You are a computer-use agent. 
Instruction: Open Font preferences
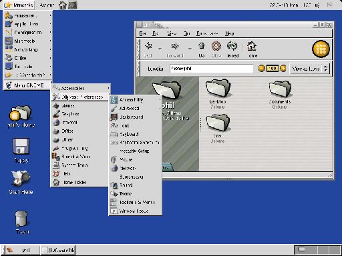[x=136, y=125]
